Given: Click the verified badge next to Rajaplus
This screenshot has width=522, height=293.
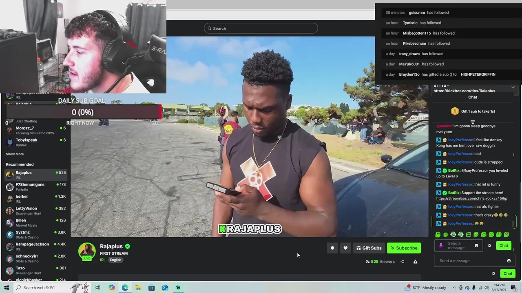Looking at the screenshot, I should (128, 246).
